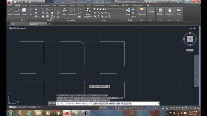This screenshot has height=116, width=207.
Task: Choose Radius option in command line
Action: coord(112,104)
